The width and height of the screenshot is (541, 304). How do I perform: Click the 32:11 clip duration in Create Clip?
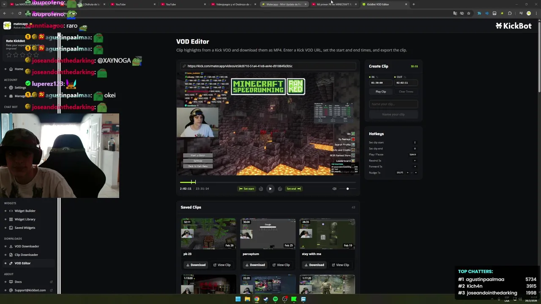tap(414, 66)
